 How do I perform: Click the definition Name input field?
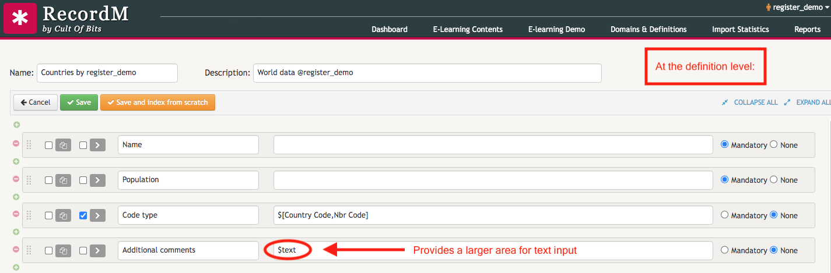pyautogui.click(x=107, y=73)
